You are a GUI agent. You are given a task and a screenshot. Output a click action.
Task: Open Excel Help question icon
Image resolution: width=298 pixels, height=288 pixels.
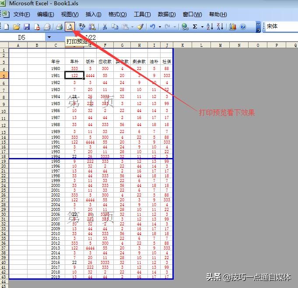click(x=243, y=27)
